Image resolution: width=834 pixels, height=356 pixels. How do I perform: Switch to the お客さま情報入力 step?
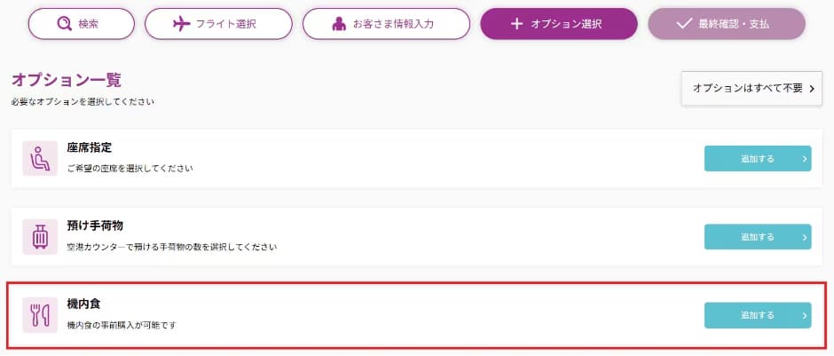pyautogui.click(x=384, y=24)
